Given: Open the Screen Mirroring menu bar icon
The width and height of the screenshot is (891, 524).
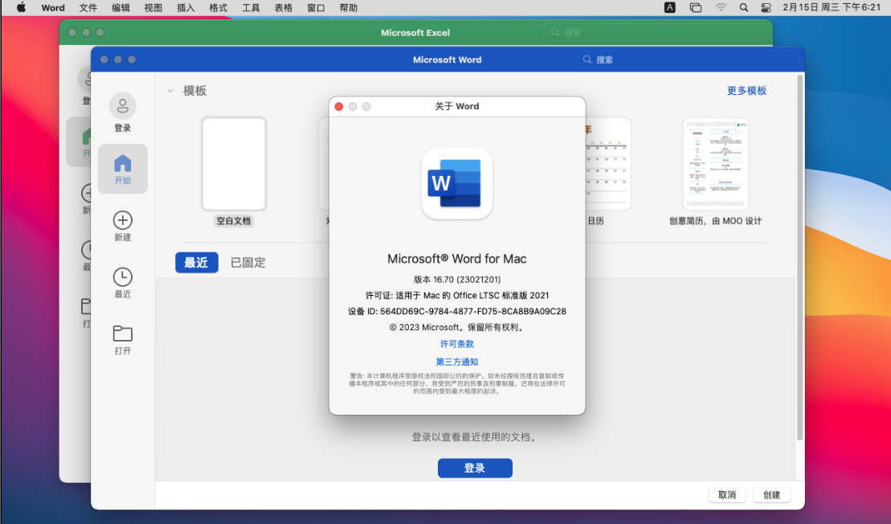Looking at the screenshot, I should pos(696,7).
